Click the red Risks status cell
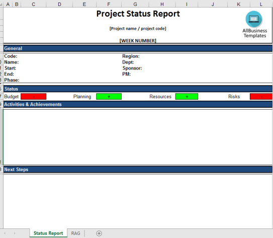The height and width of the screenshot is (238, 273). pos(261,97)
